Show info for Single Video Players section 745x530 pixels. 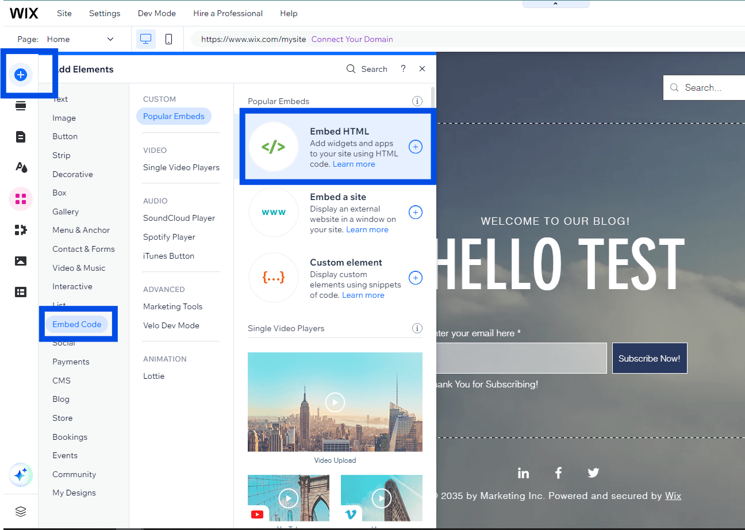417,328
